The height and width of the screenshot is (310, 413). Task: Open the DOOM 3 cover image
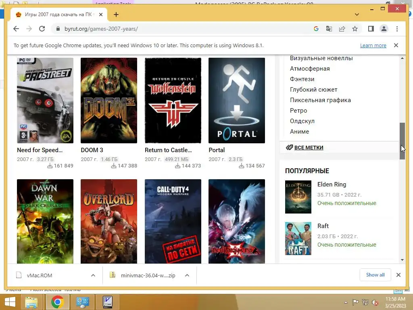tap(109, 101)
